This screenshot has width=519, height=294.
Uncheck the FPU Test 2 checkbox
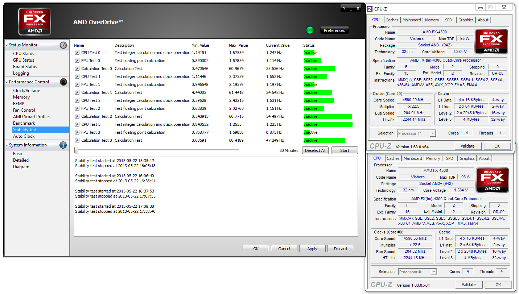(x=77, y=108)
